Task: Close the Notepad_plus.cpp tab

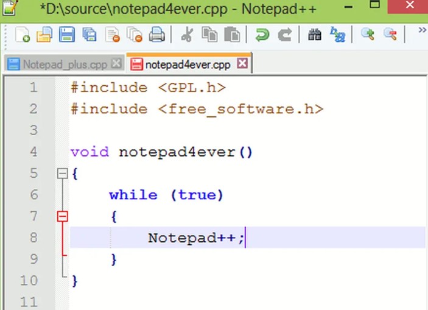Action: coord(116,63)
